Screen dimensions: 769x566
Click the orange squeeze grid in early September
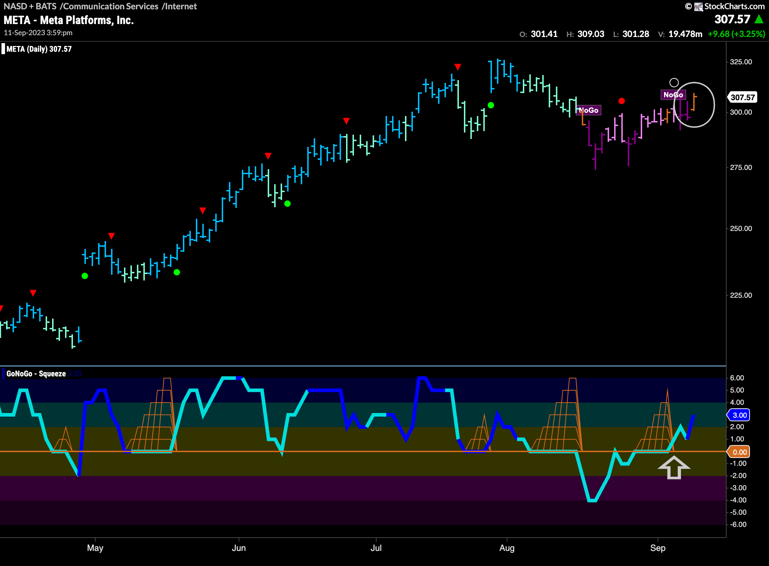655,420
